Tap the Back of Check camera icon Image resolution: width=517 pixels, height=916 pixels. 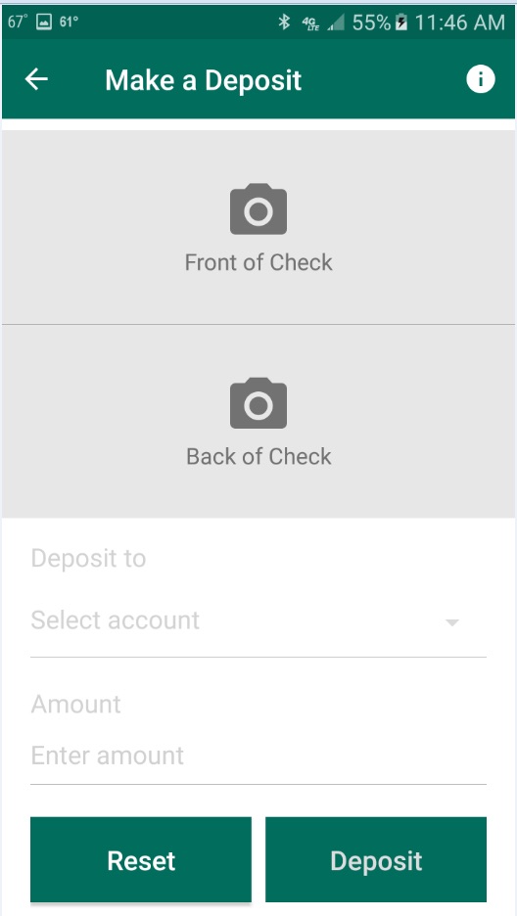[x=258, y=403]
